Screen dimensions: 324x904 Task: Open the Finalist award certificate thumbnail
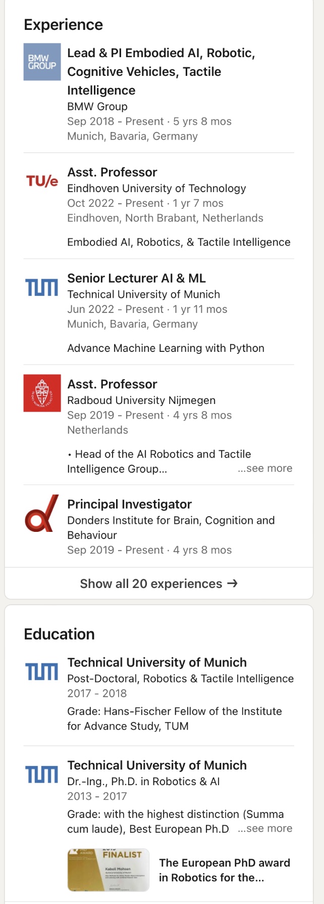[108, 870]
